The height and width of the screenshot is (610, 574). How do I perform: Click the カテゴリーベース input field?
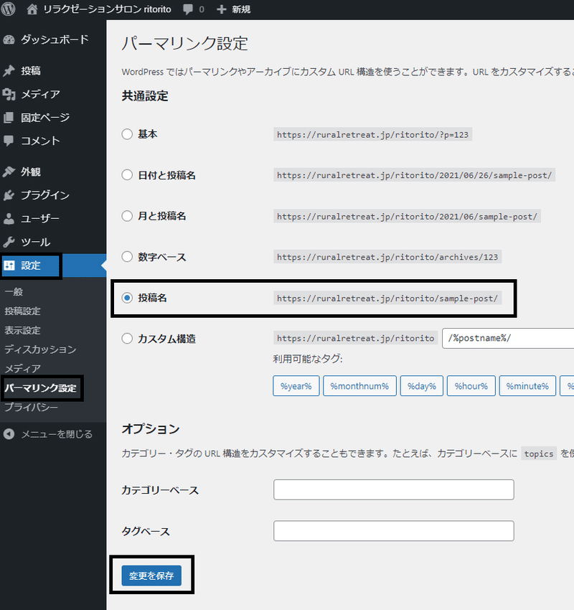coord(394,489)
